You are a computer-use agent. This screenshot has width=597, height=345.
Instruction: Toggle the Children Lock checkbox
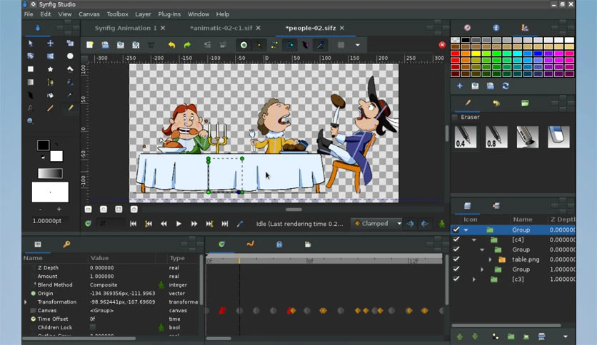(93, 327)
